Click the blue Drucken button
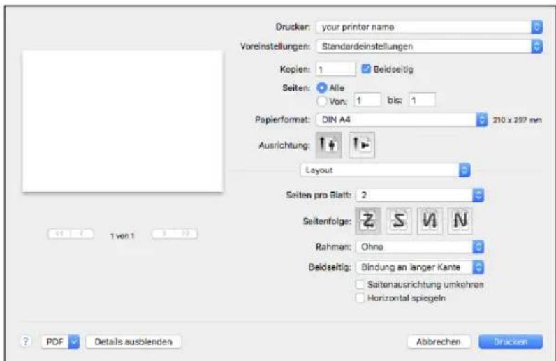Screen dimensions: 556x361 pos(511,342)
